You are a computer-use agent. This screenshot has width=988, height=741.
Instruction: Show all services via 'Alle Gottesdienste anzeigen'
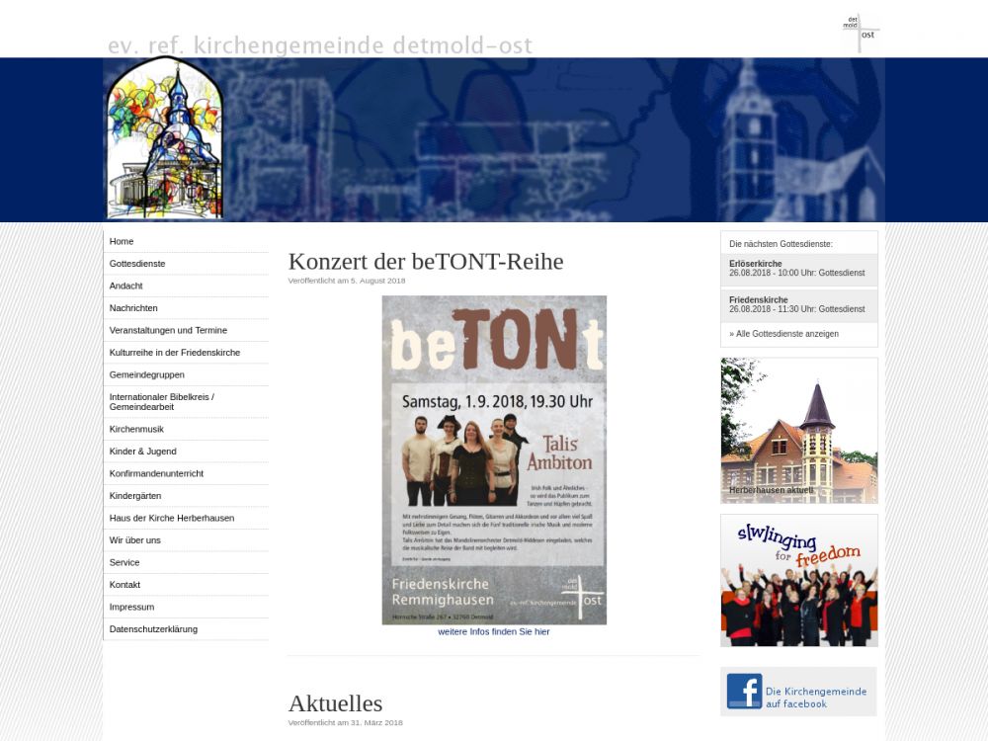pyautogui.click(x=784, y=334)
